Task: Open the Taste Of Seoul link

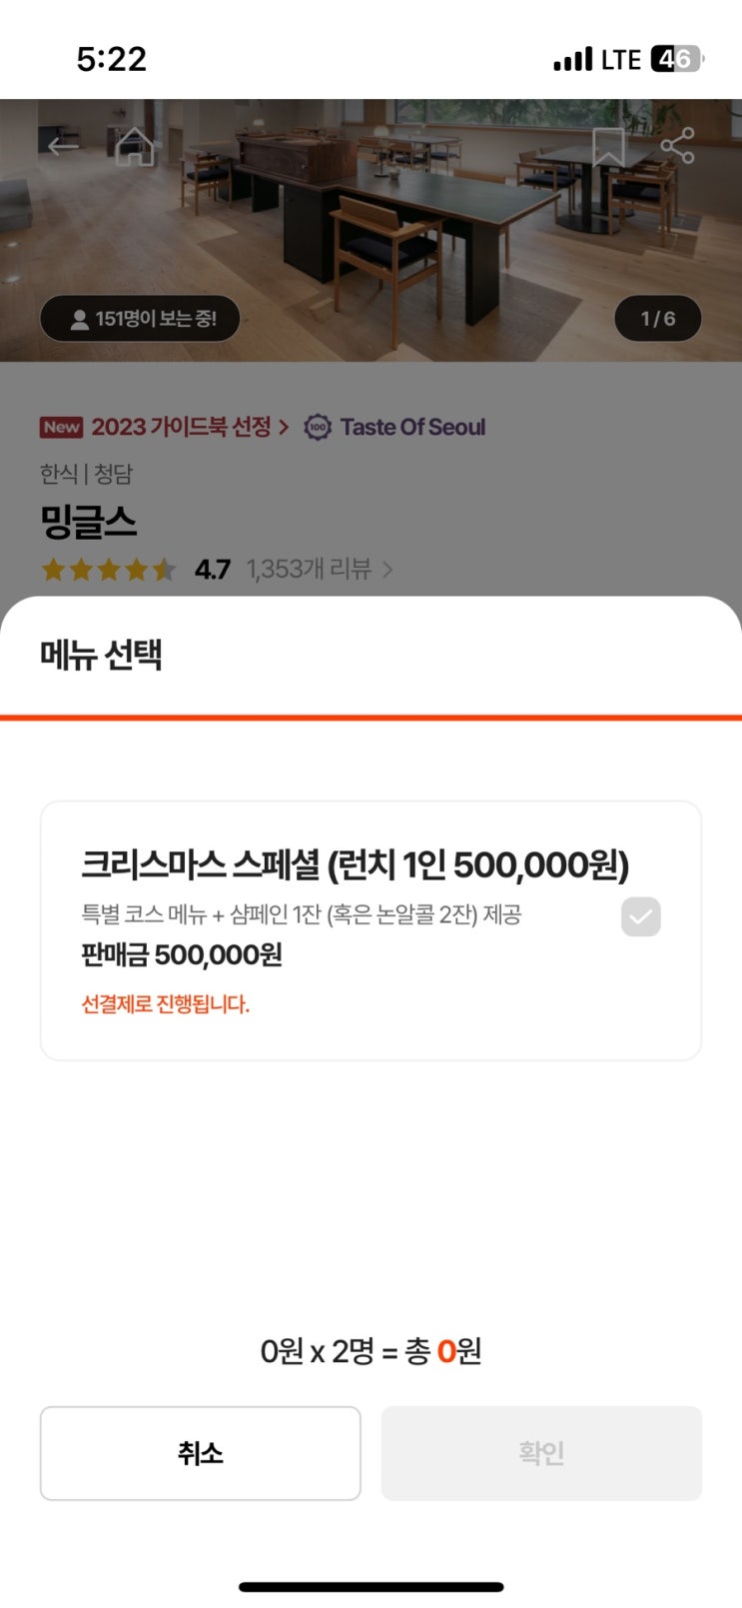Action: [412, 428]
